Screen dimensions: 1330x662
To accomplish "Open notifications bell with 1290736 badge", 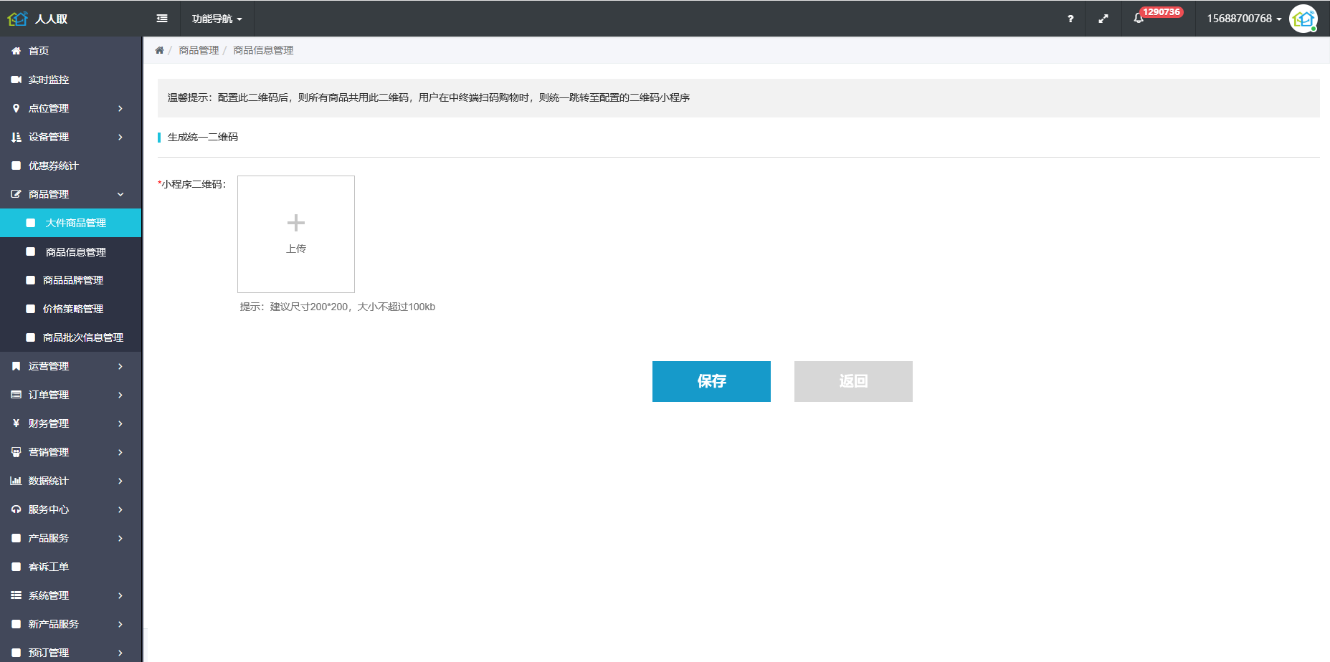I will click(x=1139, y=19).
